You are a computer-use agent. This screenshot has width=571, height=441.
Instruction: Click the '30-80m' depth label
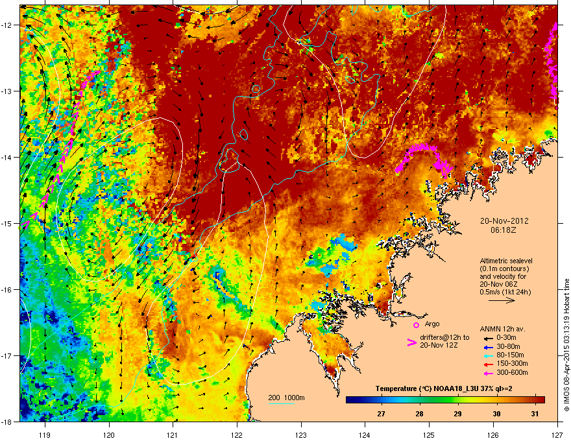point(508,346)
